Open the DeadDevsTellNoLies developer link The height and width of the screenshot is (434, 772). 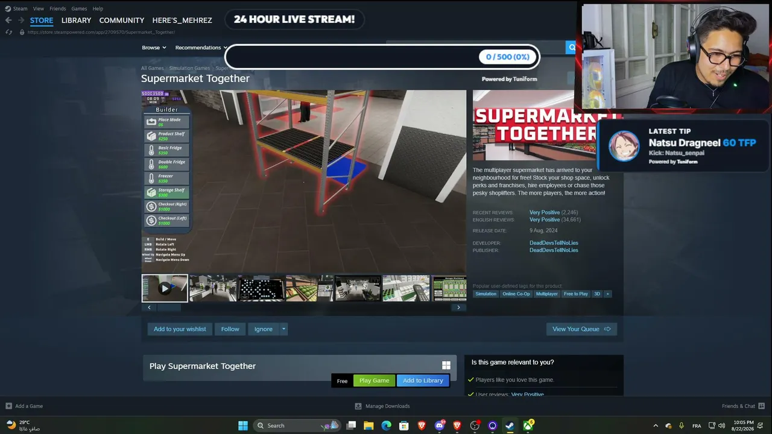(x=554, y=243)
